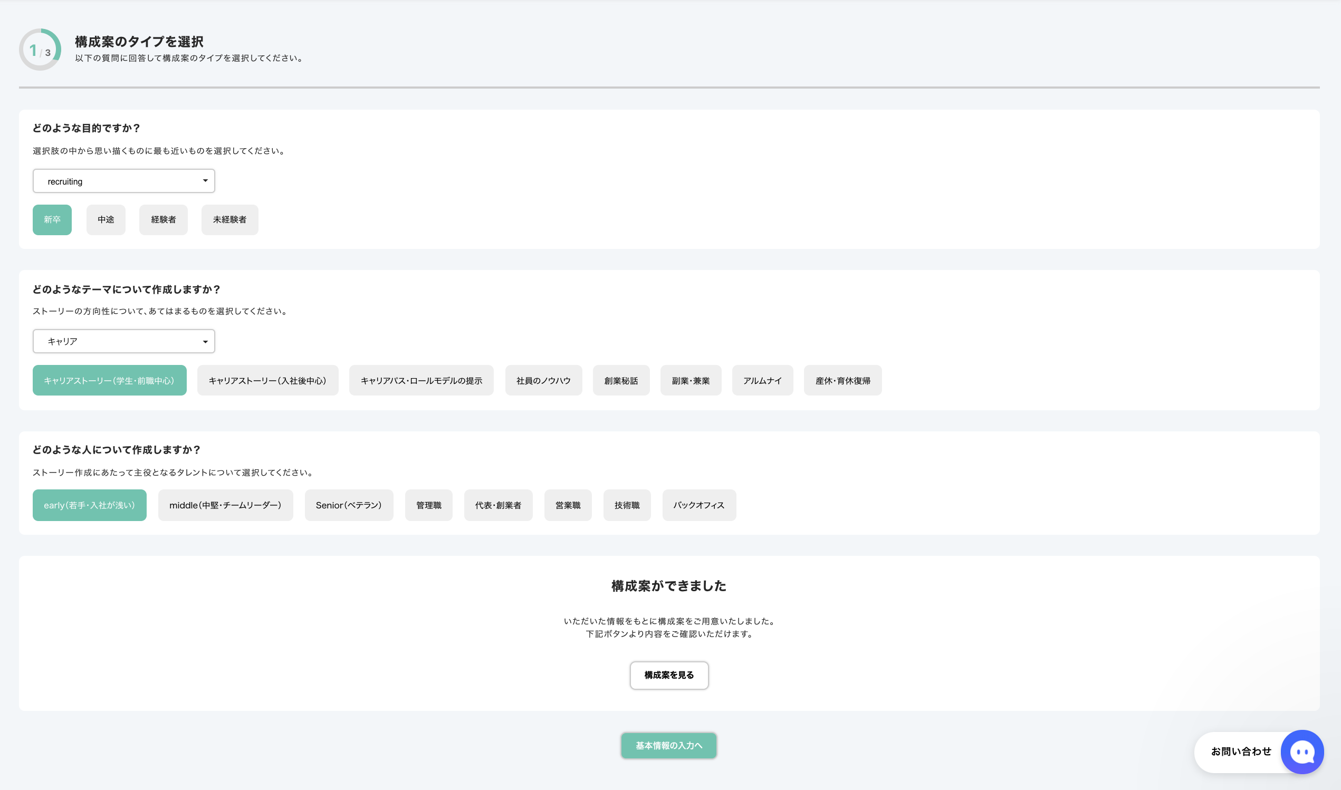1341x790 pixels.
Task: Select the 経験者 option
Action: (163, 220)
